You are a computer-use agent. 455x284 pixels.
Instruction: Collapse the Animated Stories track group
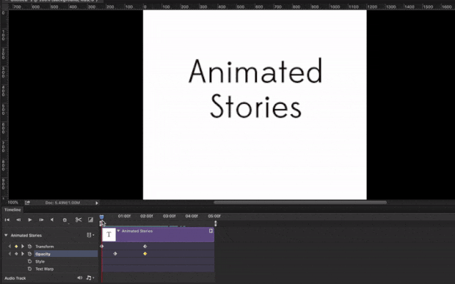click(x=6, y=236)
